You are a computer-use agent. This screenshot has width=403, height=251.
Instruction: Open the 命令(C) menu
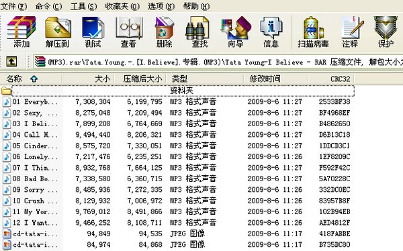coord(49,6)
